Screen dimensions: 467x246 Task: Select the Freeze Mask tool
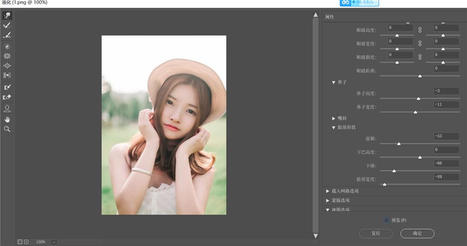pos(7,87)
